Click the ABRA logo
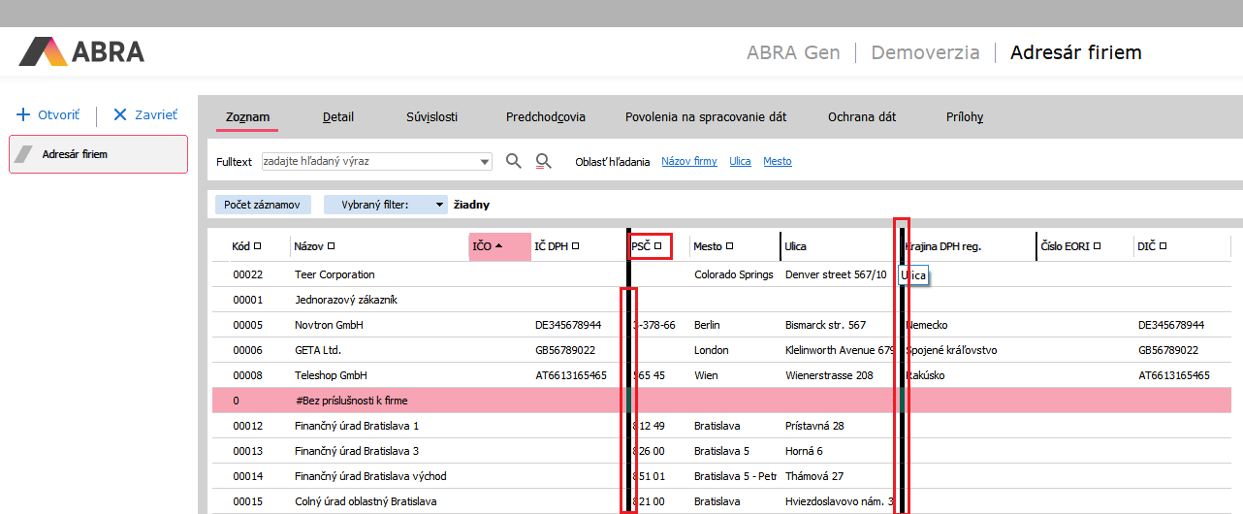 pos(81,51)
